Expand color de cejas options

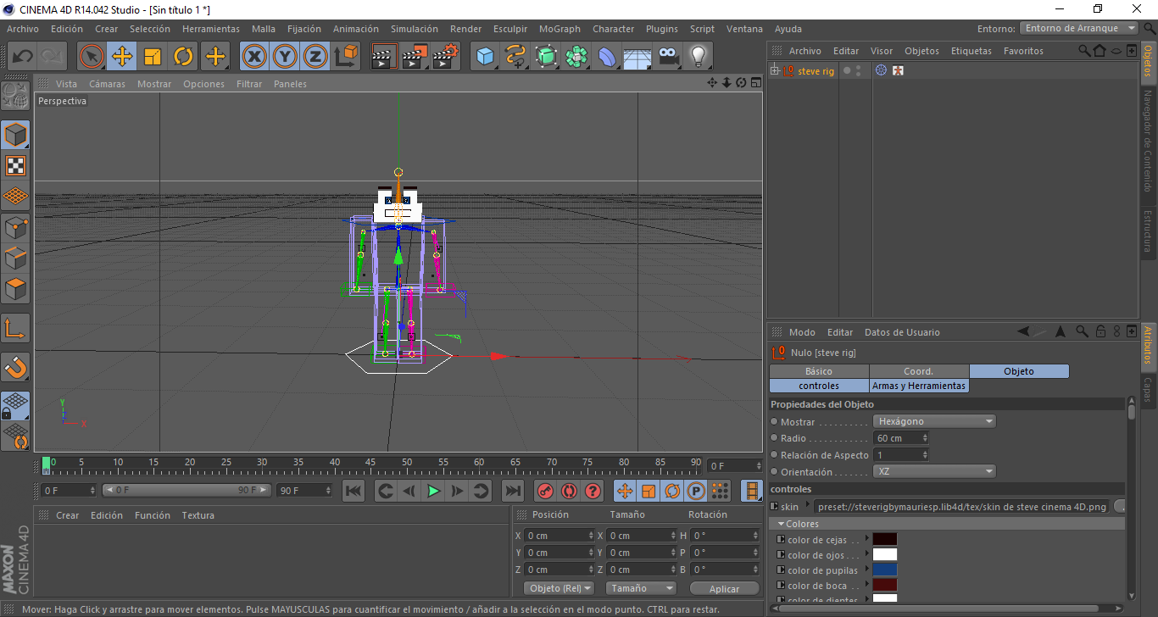(867, 540)
